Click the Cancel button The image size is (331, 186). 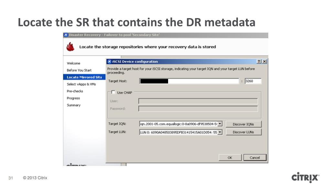click(255, 158)
